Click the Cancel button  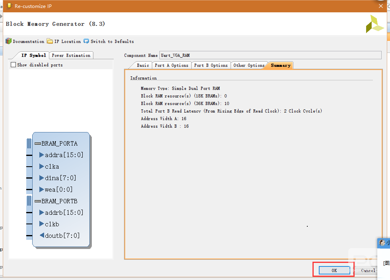click(368, 270)
